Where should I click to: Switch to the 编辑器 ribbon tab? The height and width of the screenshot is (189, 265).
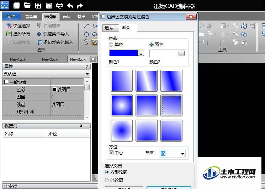[x=50, y=17]
